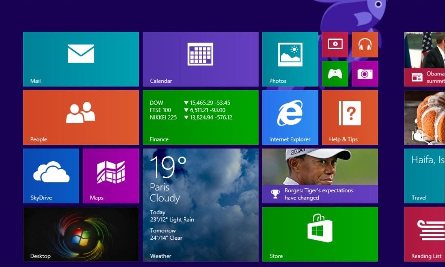Open the Travel tile showing Haifa
The image size is (445, 267).
point(424,176)
